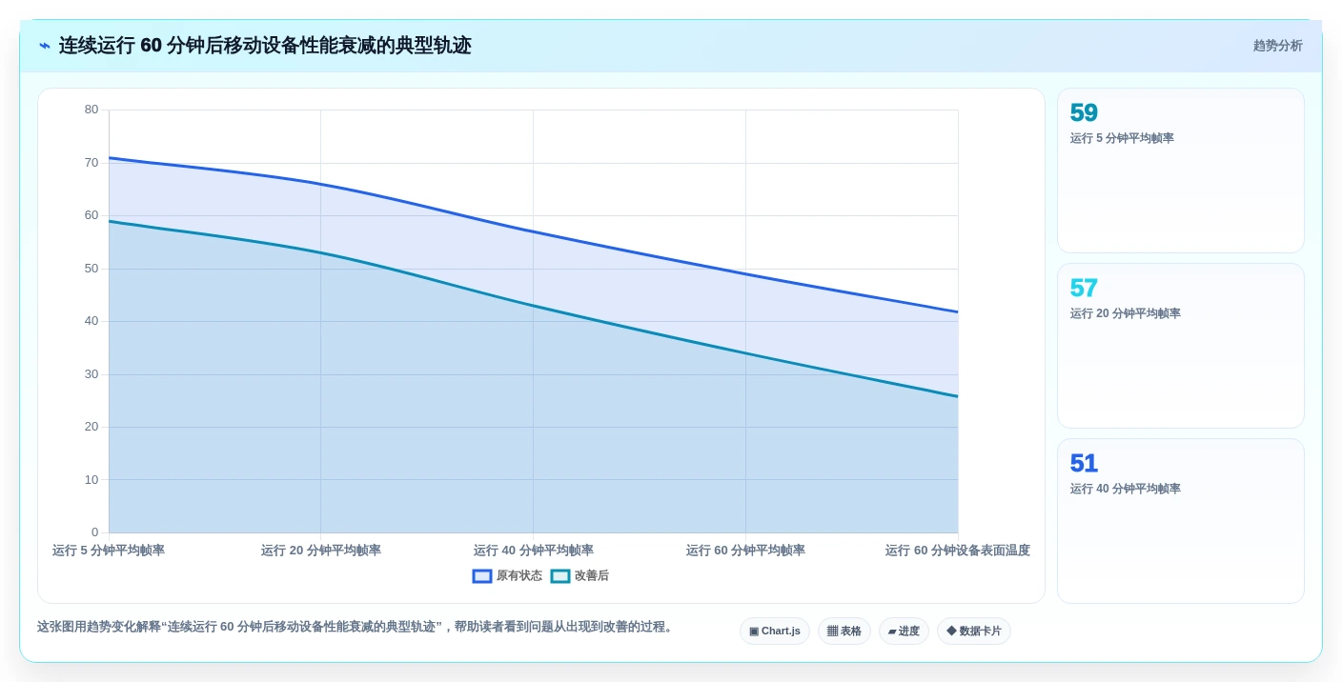Click the y-axis value 30
The height and width of the screenshot is (682, 1342).
click(x=91, y=374)
